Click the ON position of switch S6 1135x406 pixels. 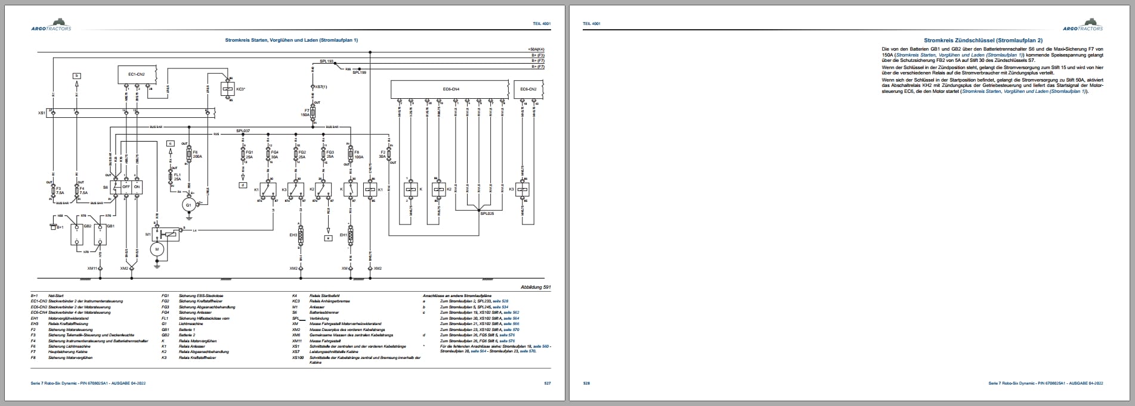tap(137, 187)
